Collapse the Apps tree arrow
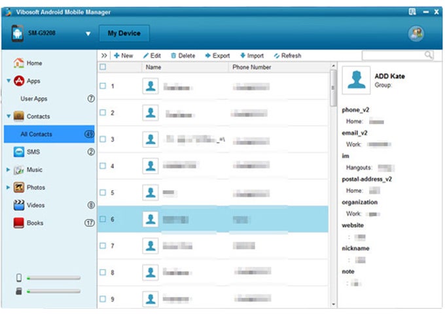 9,81
